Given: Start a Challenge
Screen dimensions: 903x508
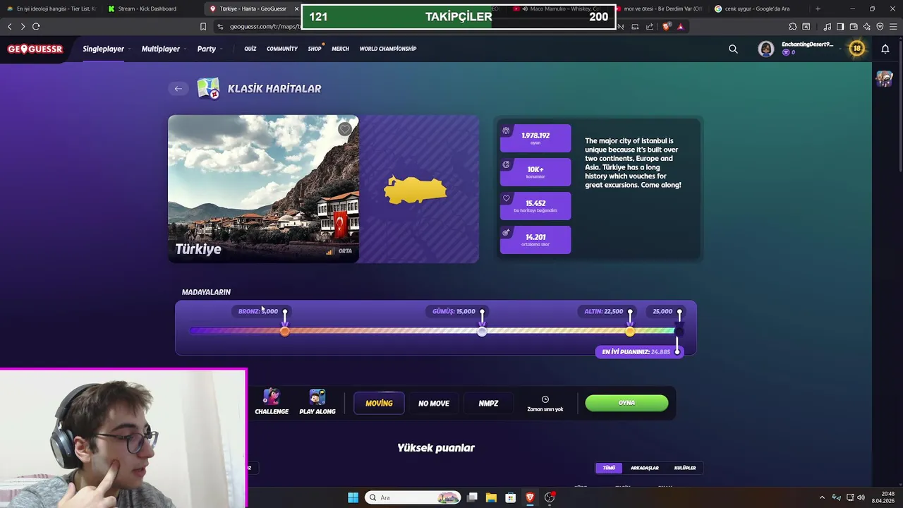Looking at the screenshot, I should [x=272, y=401].
